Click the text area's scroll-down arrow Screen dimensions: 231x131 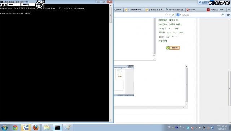[x=154, y=55]
